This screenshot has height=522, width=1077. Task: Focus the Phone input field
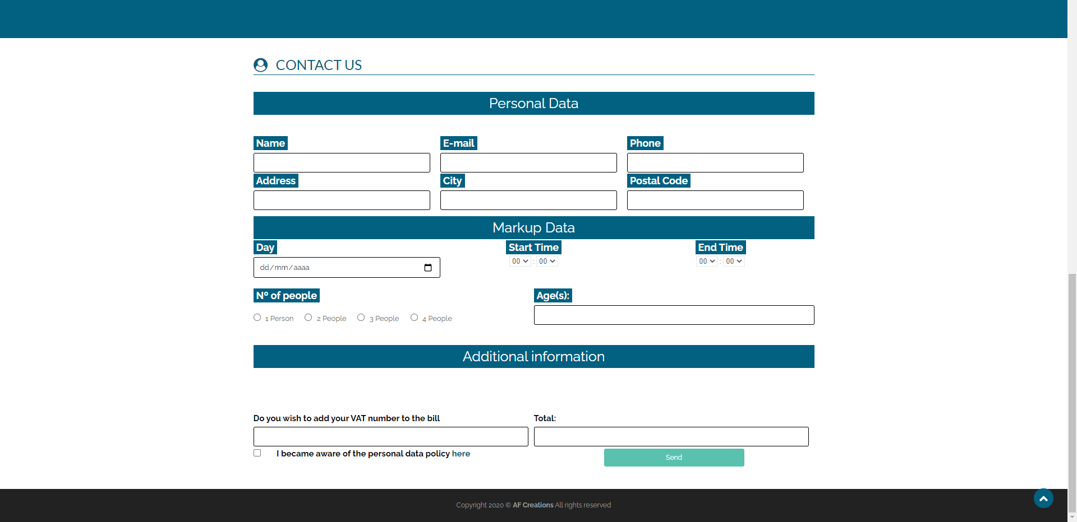(x=715, y=163)
